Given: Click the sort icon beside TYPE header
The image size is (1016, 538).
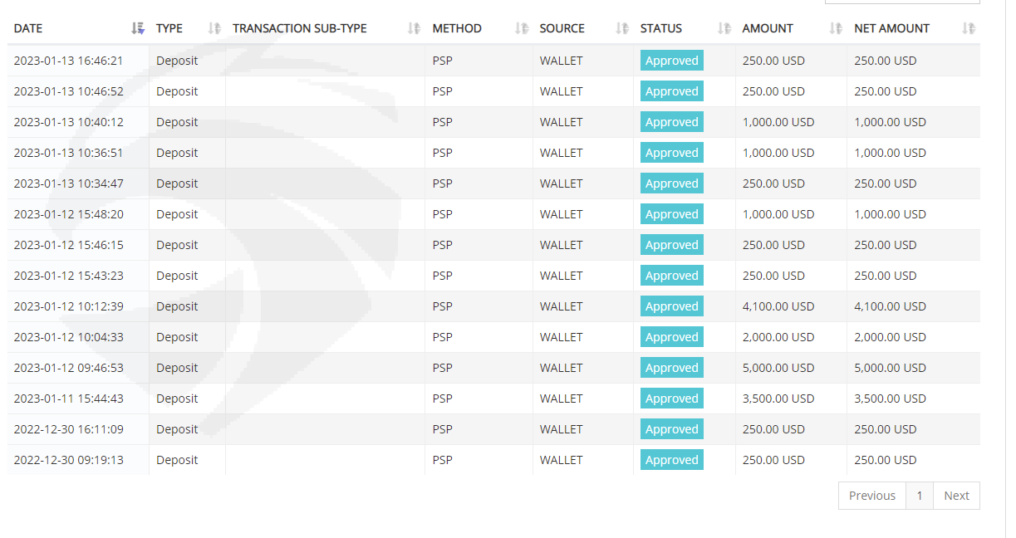Looking at the screenshot, I should click(x=214, y=28).
